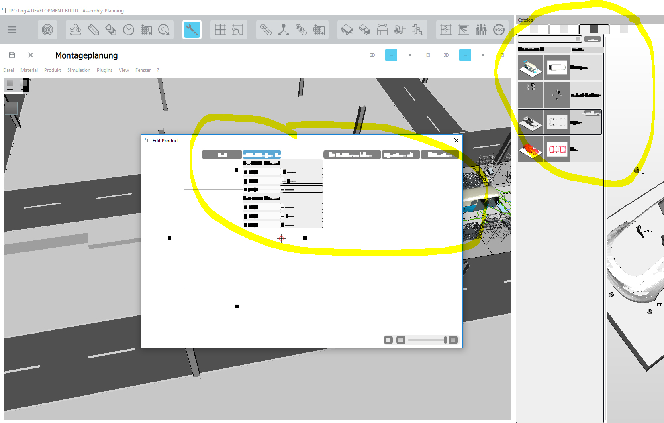Toggle the blue button next to 3D
Image resolution: width=664 pixels, height=423 pixels.
point(465,55)
